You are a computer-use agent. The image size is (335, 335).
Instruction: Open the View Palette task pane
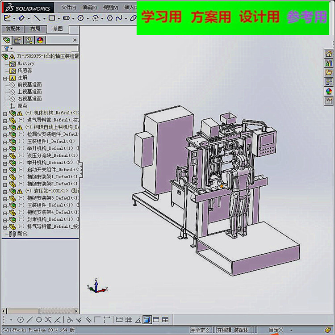pos(329,82)
